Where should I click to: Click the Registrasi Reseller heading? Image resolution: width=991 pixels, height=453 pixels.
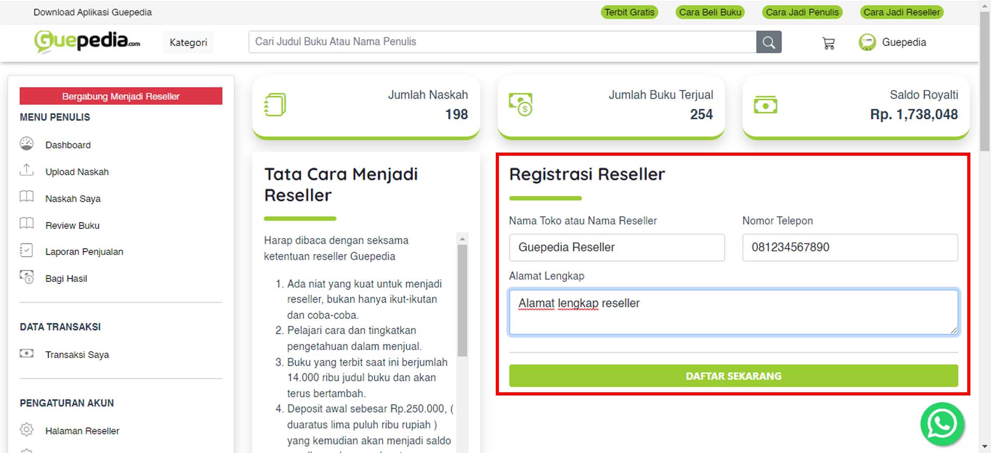tap(587, 174)
